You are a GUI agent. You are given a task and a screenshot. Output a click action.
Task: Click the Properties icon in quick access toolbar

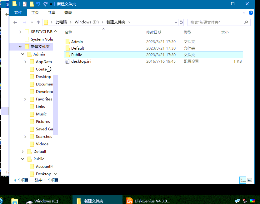pos(25,4)
